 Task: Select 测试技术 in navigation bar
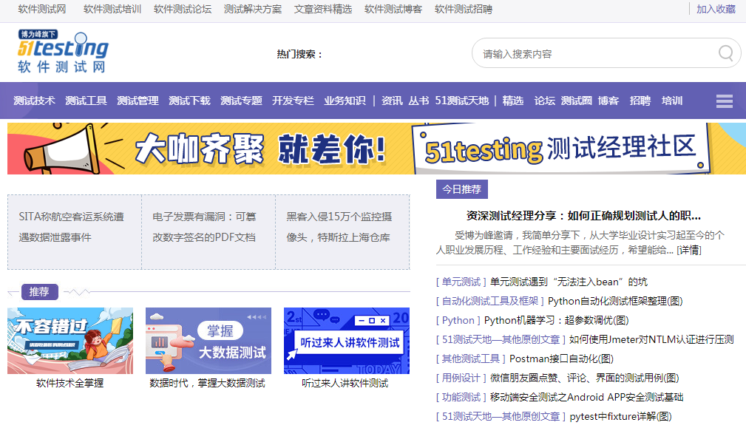[x=34, y=101]
